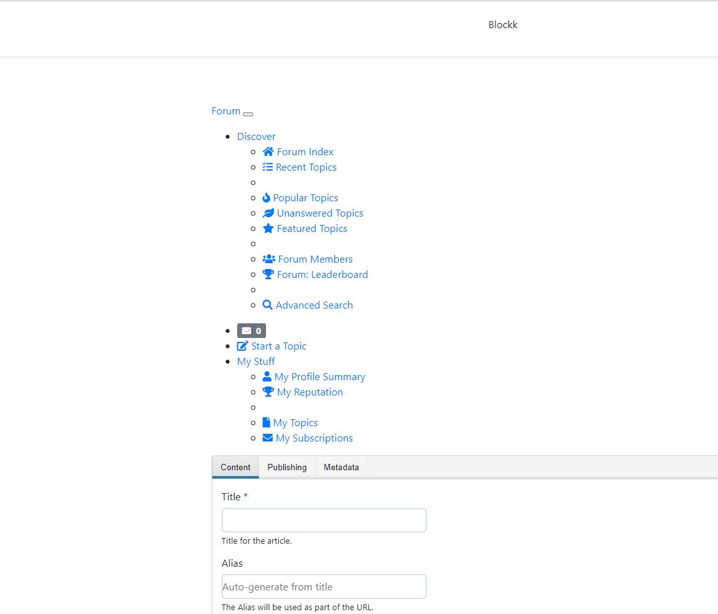Open the My Subscriptions link

314,438
